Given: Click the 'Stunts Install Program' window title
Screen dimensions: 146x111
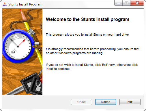Looking at the screenshot, I should coord(25,4).
